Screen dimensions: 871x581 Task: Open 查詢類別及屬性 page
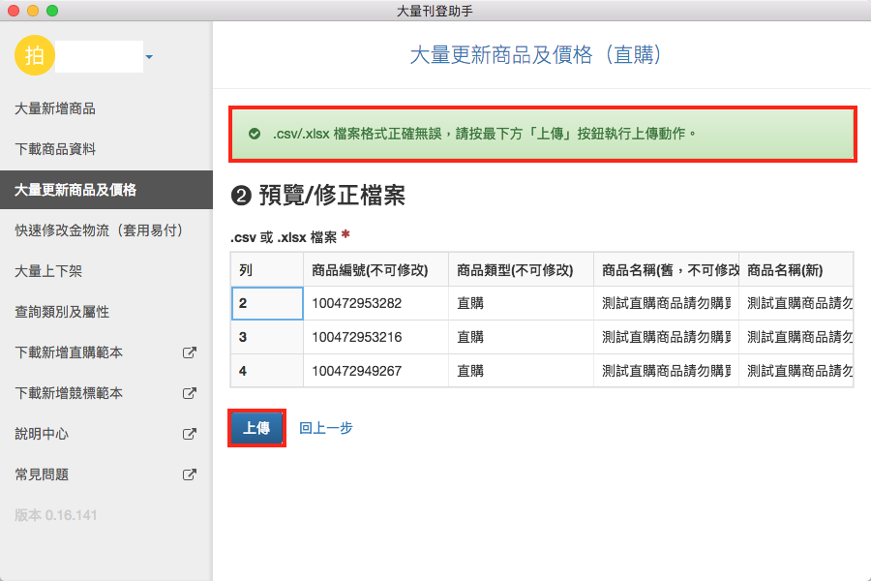pos(62,312)
